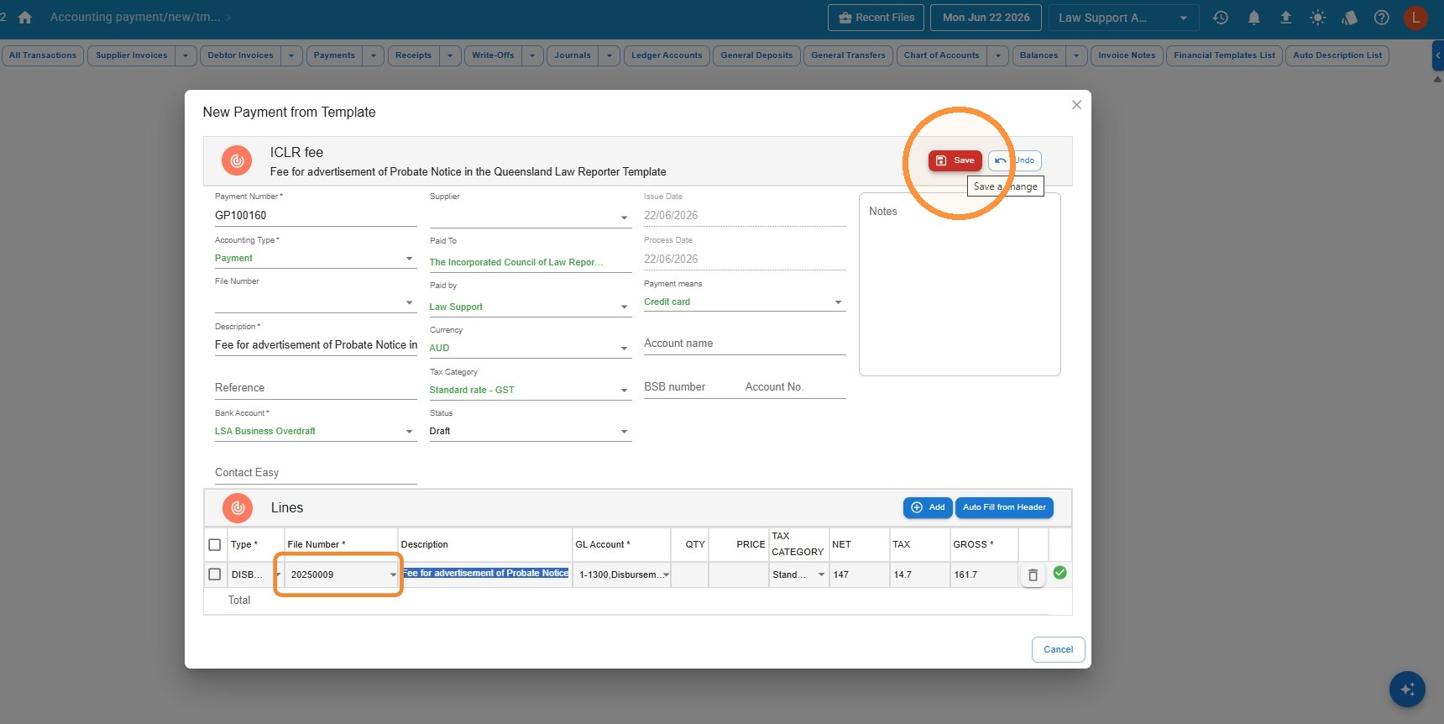Screen dimensions: 1444x724
Task: Close the New Payment from Template dialog
Action: [1076, 105]
